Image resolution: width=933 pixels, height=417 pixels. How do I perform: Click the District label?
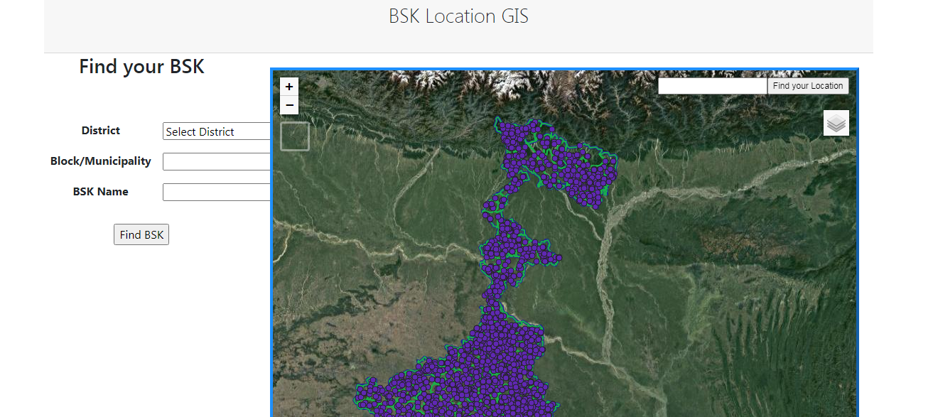point(101,131)
